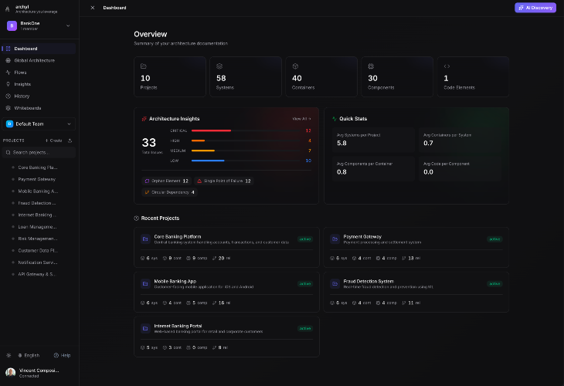564x386 pixels.
Task: Click the Dashboard grid icon
Action: point(8,49)
